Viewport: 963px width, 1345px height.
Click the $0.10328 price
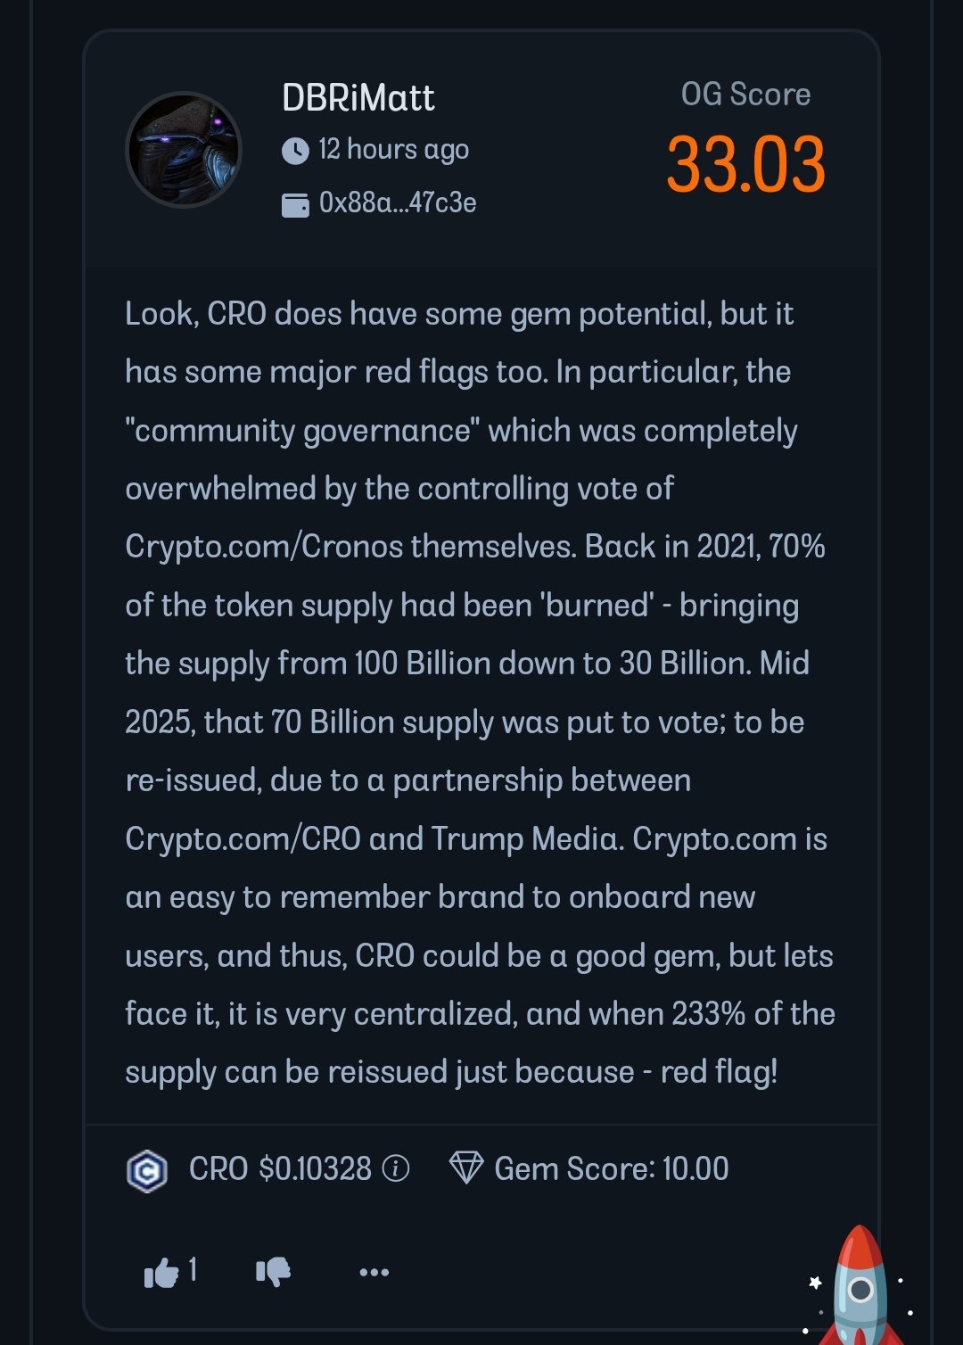click(x=315, y=1168)
